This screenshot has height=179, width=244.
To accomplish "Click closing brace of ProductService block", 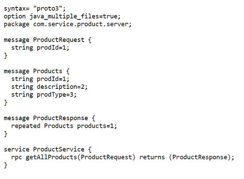I will (x=6, y=165).
